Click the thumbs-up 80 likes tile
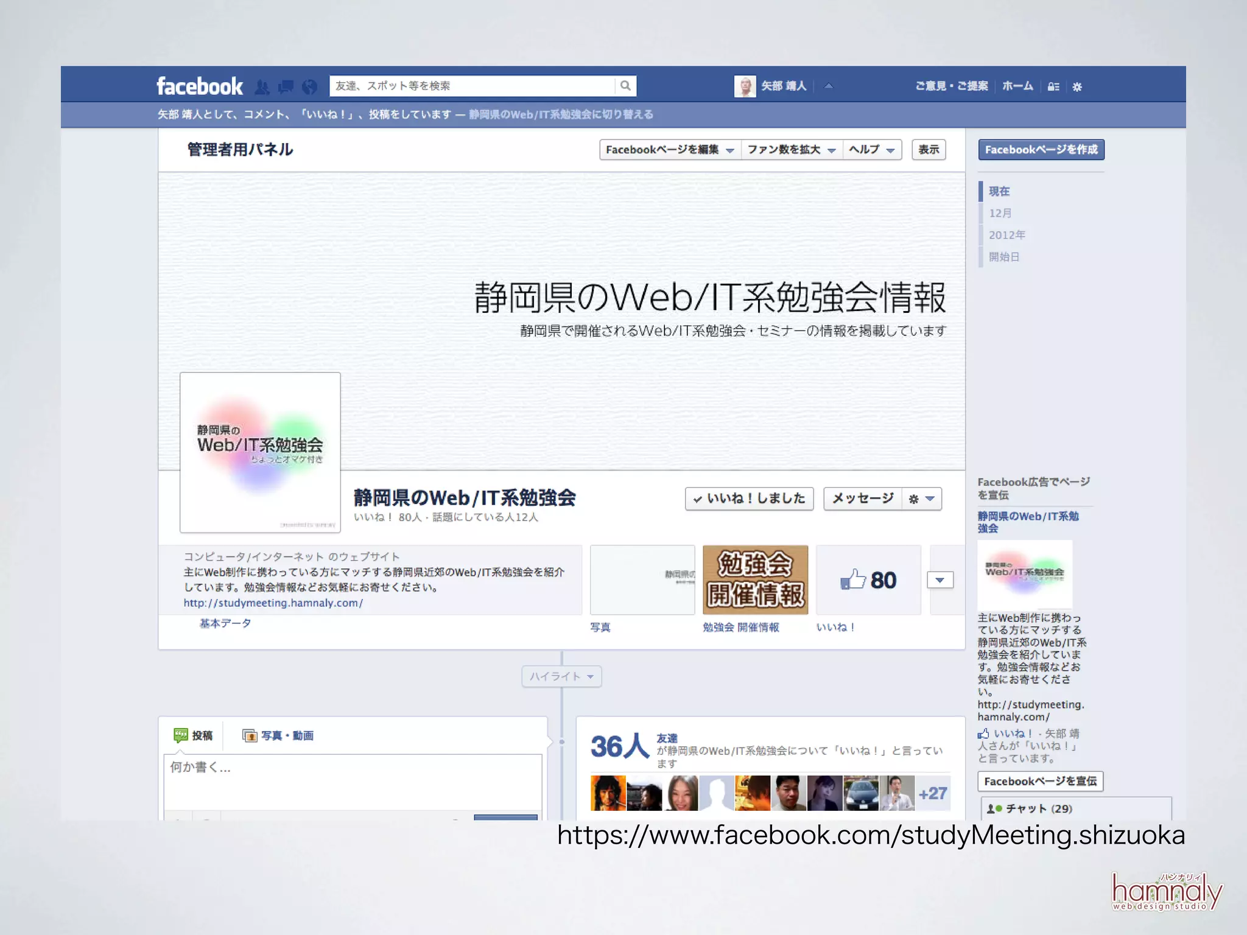Image resolution: width=1247 pixels, height=935 pixels. tap(868, 580)
